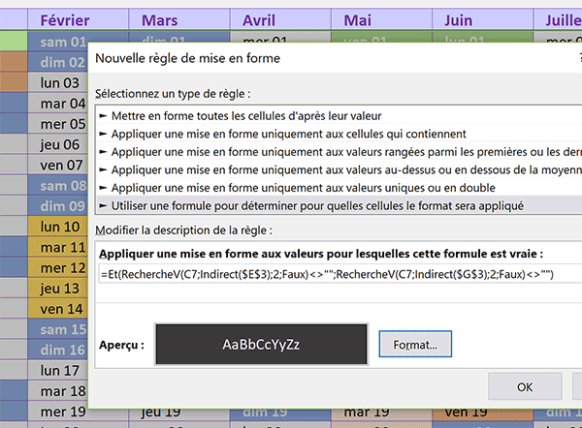
Task: Select cell 'sam 01' in Février
Action: coord(58,42)
